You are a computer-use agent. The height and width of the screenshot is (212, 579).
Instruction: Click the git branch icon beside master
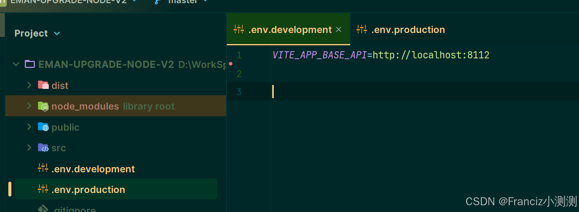point(157,2)
